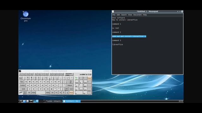Screen dimensions: 202x113
Task: Click the Mousepad window menu icon
Action: pyautogui.click(x=113, y=11)
